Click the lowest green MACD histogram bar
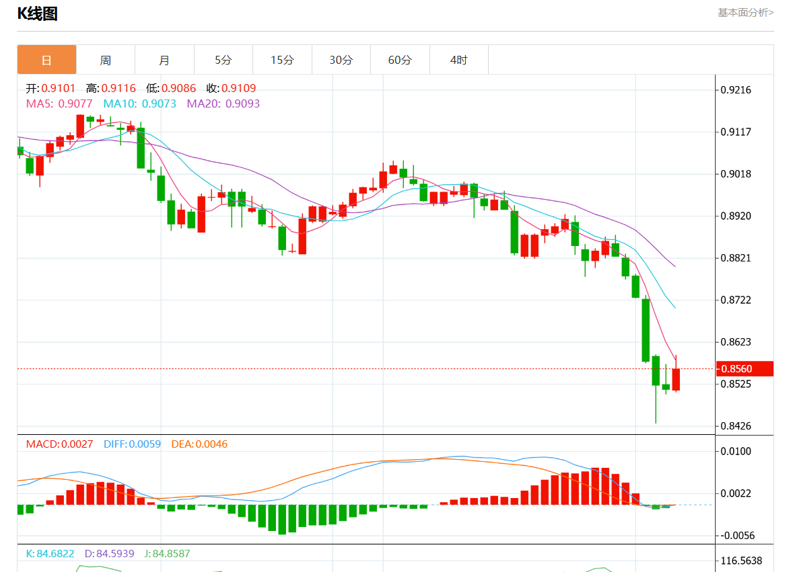 (x=283, y=519)
